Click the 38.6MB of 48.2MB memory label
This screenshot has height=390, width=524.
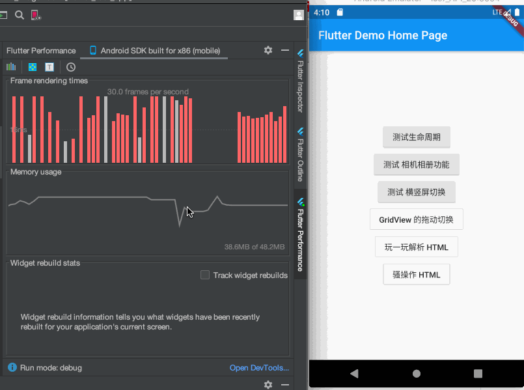255,247
